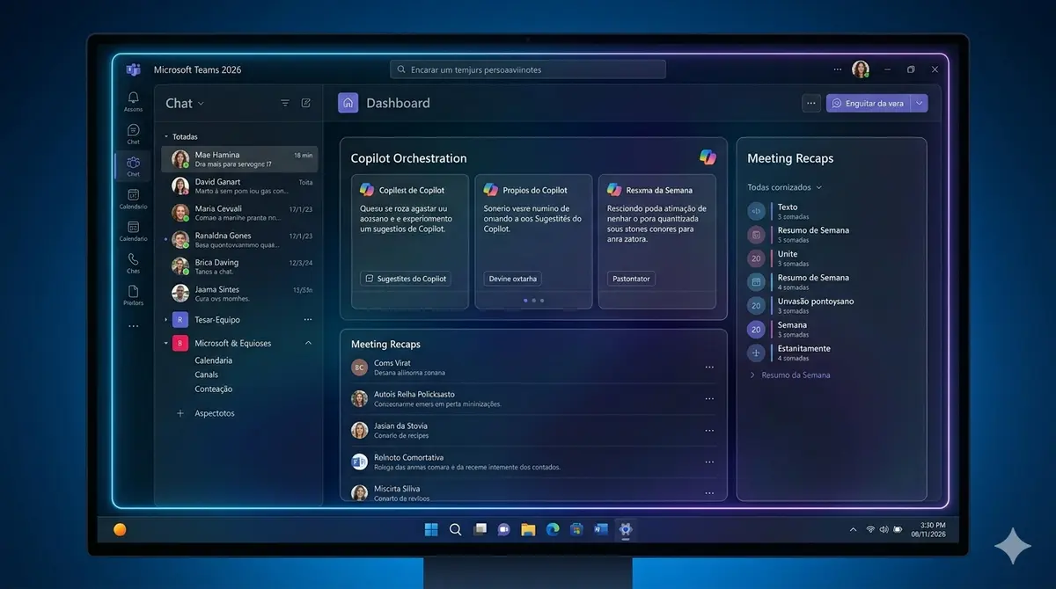
Task: Collapse the Totadas chat section
Action: (166, 137)
